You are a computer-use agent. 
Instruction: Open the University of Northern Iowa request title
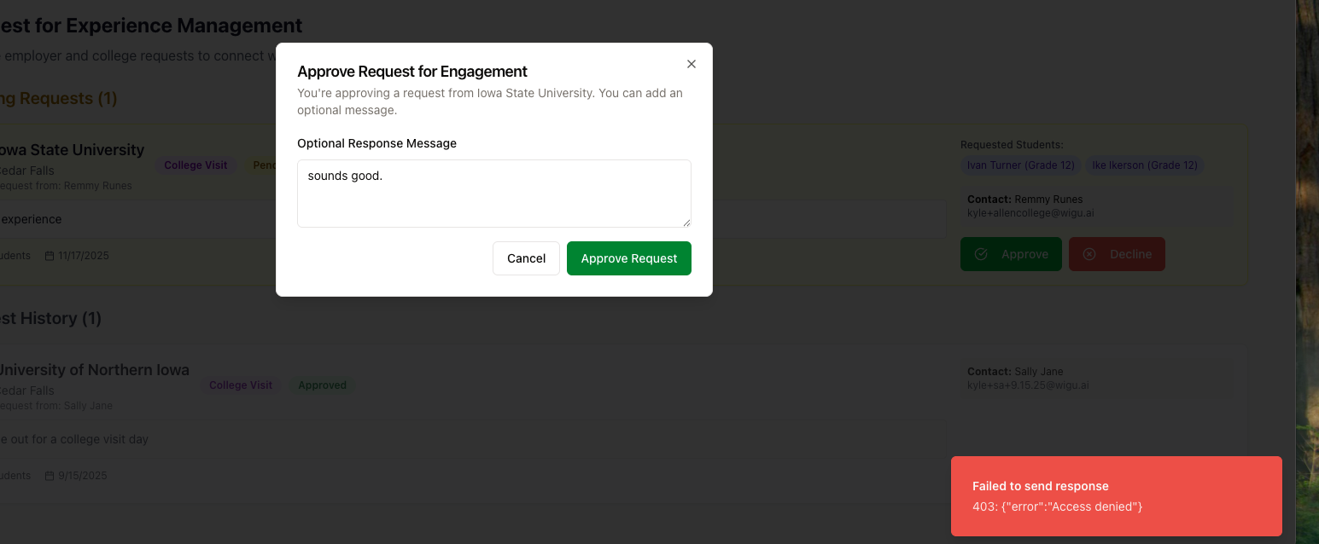coord(92,370)
